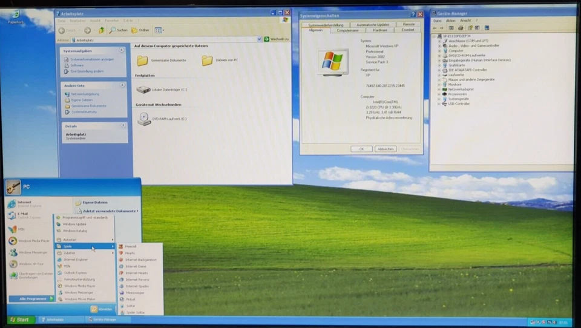
Task: Expand Audio-, Video- und Gamecontroller node
Action: [x=439, y=45]
